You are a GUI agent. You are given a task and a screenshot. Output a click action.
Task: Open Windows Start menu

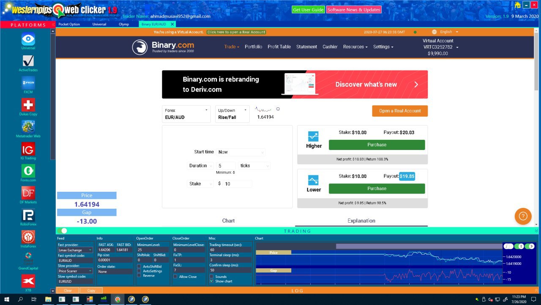pyautogui.click(x=7, y=299)
